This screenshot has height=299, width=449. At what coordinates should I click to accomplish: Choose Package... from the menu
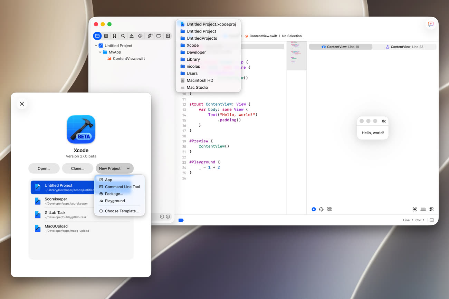(120, 194)
